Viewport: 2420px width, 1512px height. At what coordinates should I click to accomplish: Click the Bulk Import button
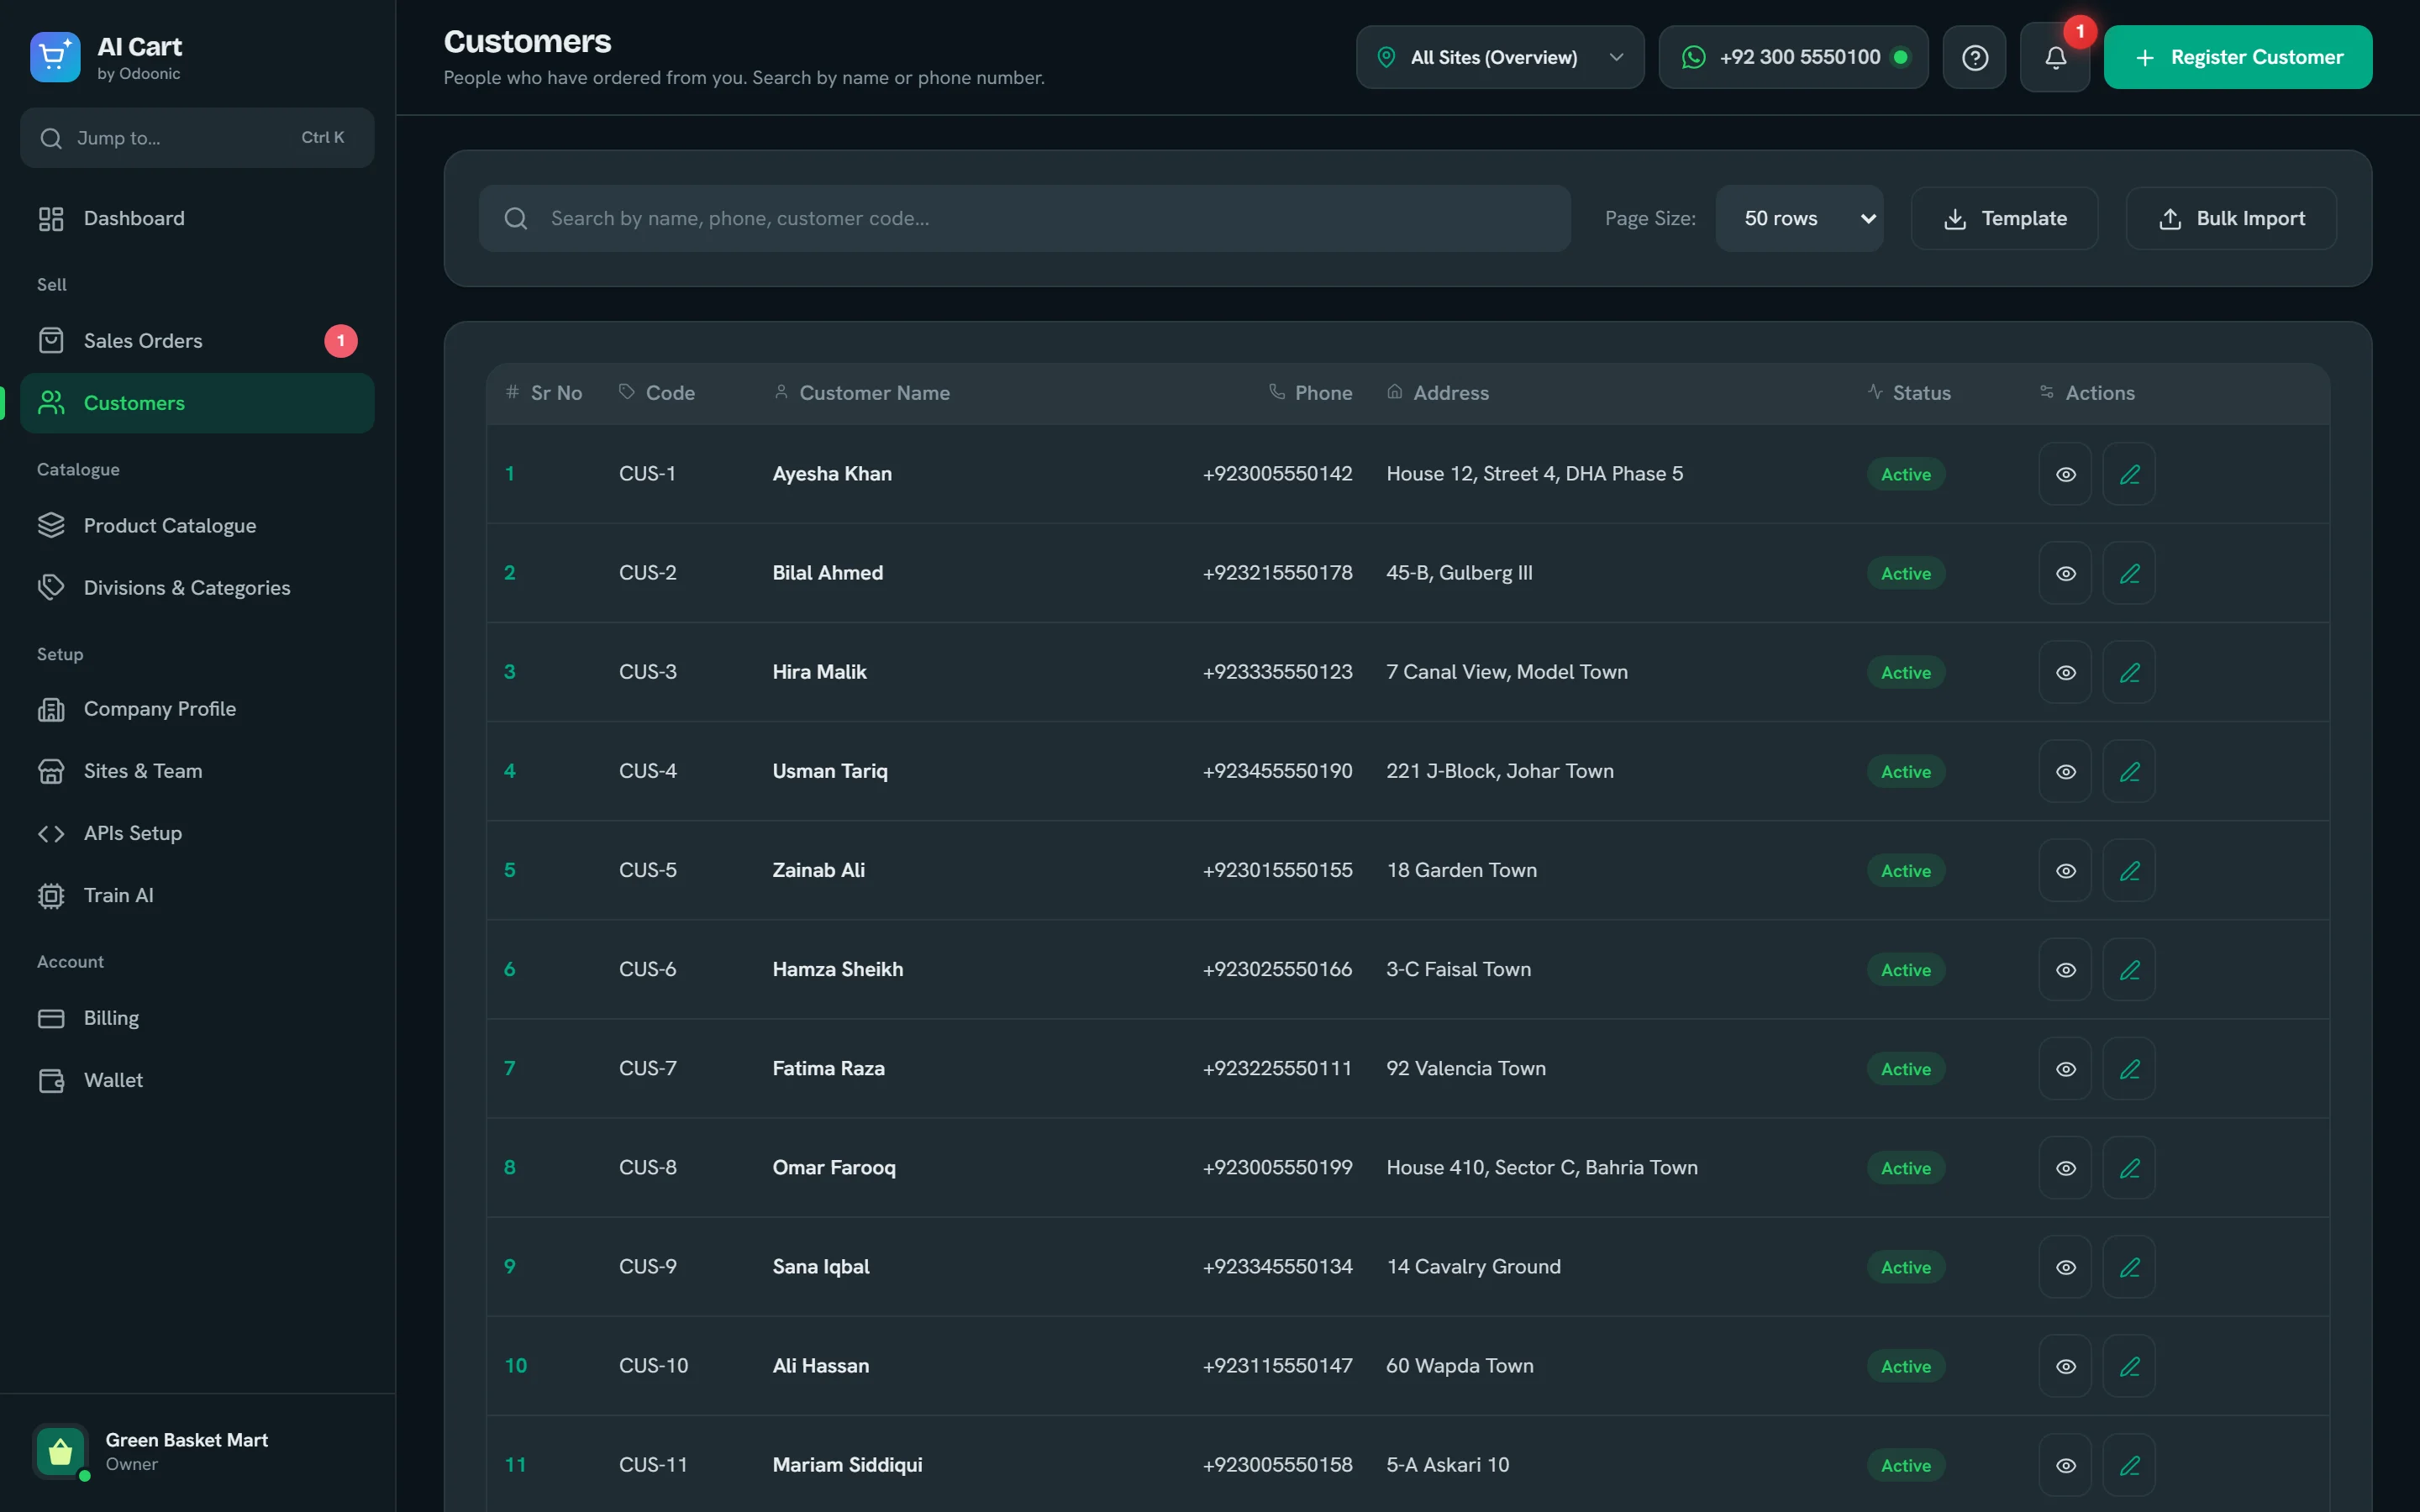point(2230,218)
